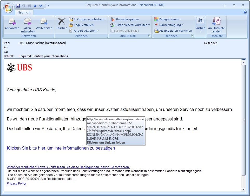This screenshot has width=250, height=196.
Task: Block sender with Absender sperren
Action: pyautogui.click(x=125, y=19)
